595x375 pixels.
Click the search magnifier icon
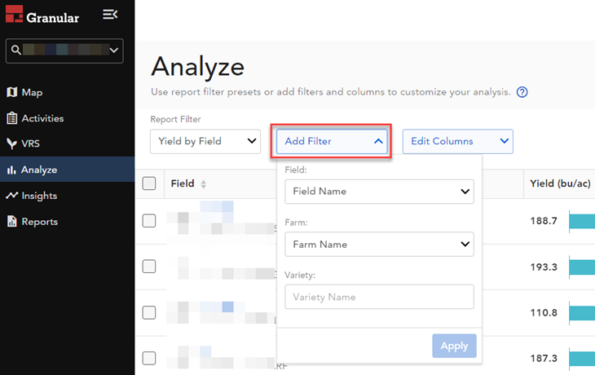(x=15, y=51)
